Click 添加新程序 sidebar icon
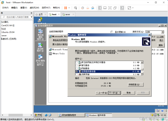The height and width of the screenshot is (121, 168). (40, 47)
